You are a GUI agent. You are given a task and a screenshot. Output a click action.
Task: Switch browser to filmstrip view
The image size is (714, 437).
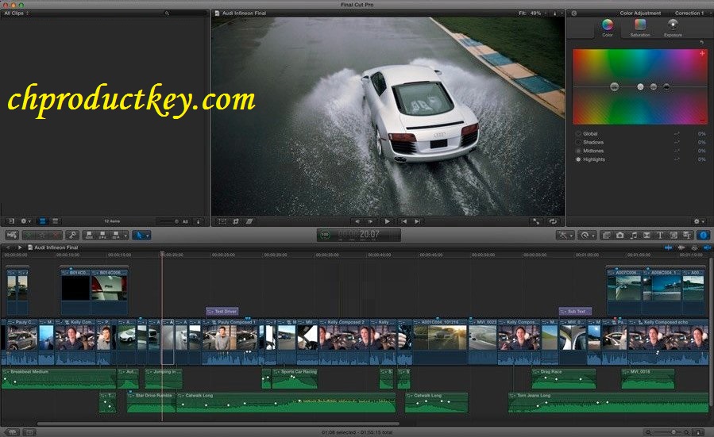click(x=42, y=221)
